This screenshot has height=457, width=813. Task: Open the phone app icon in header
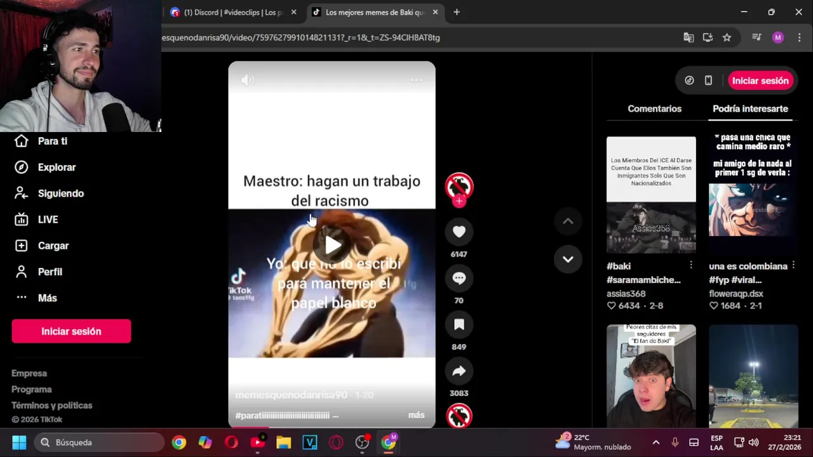(708, 81)
